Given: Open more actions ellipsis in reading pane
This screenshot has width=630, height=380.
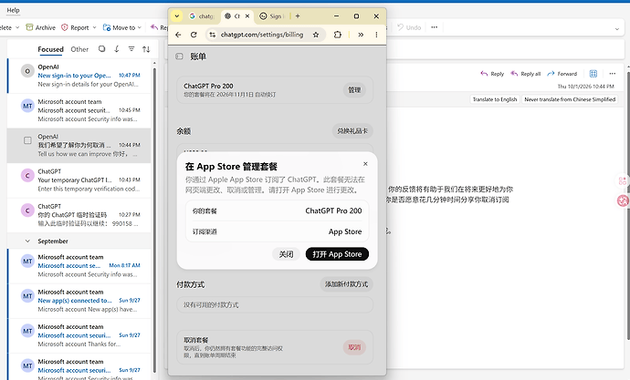Looking at the screenshot, I should point(613,74).
